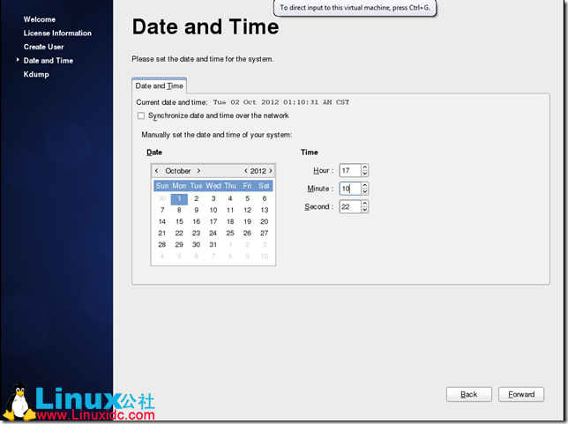The width and height of the screenshot is (568, 424).
Task: Select October 2 in calendar
Action: coord(197,198)
